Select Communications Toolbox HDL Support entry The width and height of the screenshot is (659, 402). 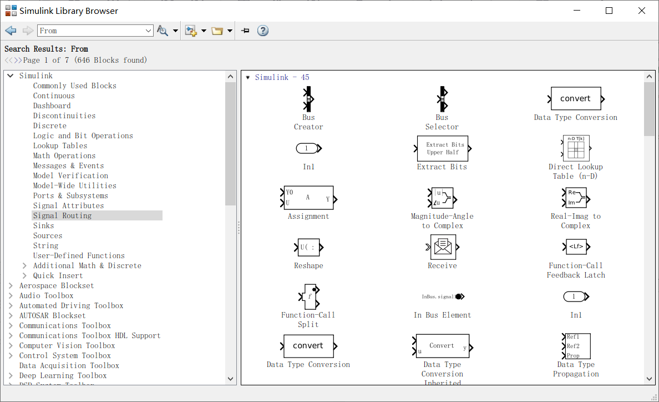(89, 336)
